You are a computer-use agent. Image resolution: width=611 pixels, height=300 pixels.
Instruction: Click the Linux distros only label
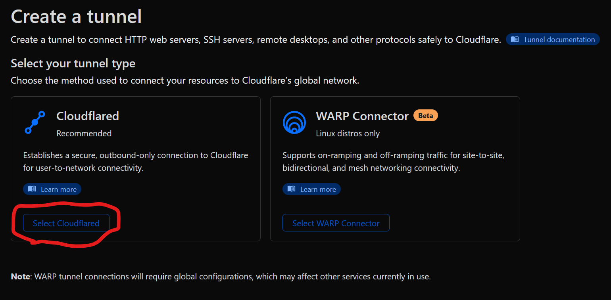(x=348, y=134)
